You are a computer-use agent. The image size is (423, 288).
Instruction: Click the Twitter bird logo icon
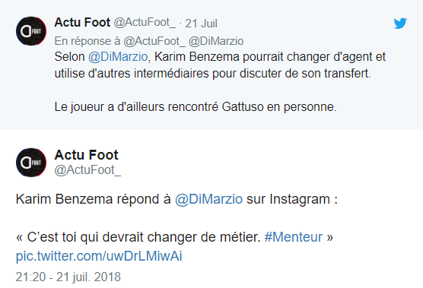[400, 24]
